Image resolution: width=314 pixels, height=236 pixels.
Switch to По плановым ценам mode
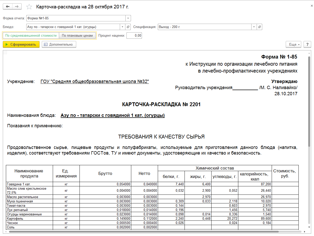(77, 36)
